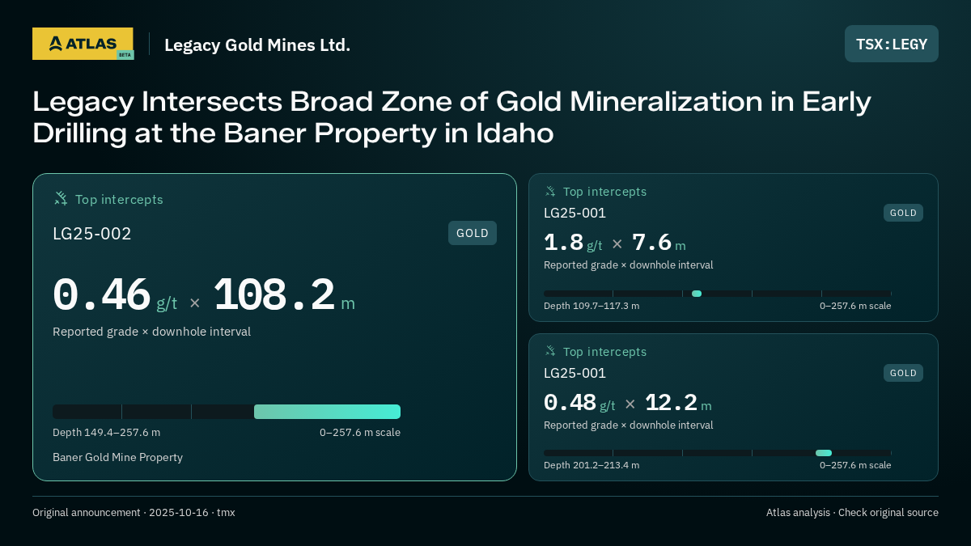
Task: Click the teal depth bar for 149.4–257.6 m
Action: click(327, 412)
